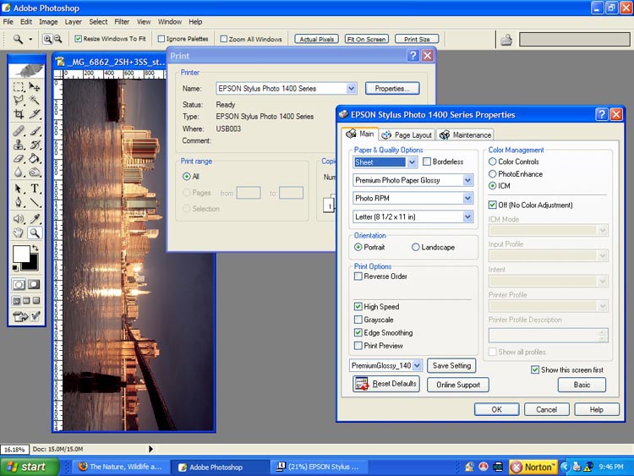The width and height of the screenshot is (634, 476).
Task: Select the PhotoEnhance radio button
Action: click(x=493, y=174)
